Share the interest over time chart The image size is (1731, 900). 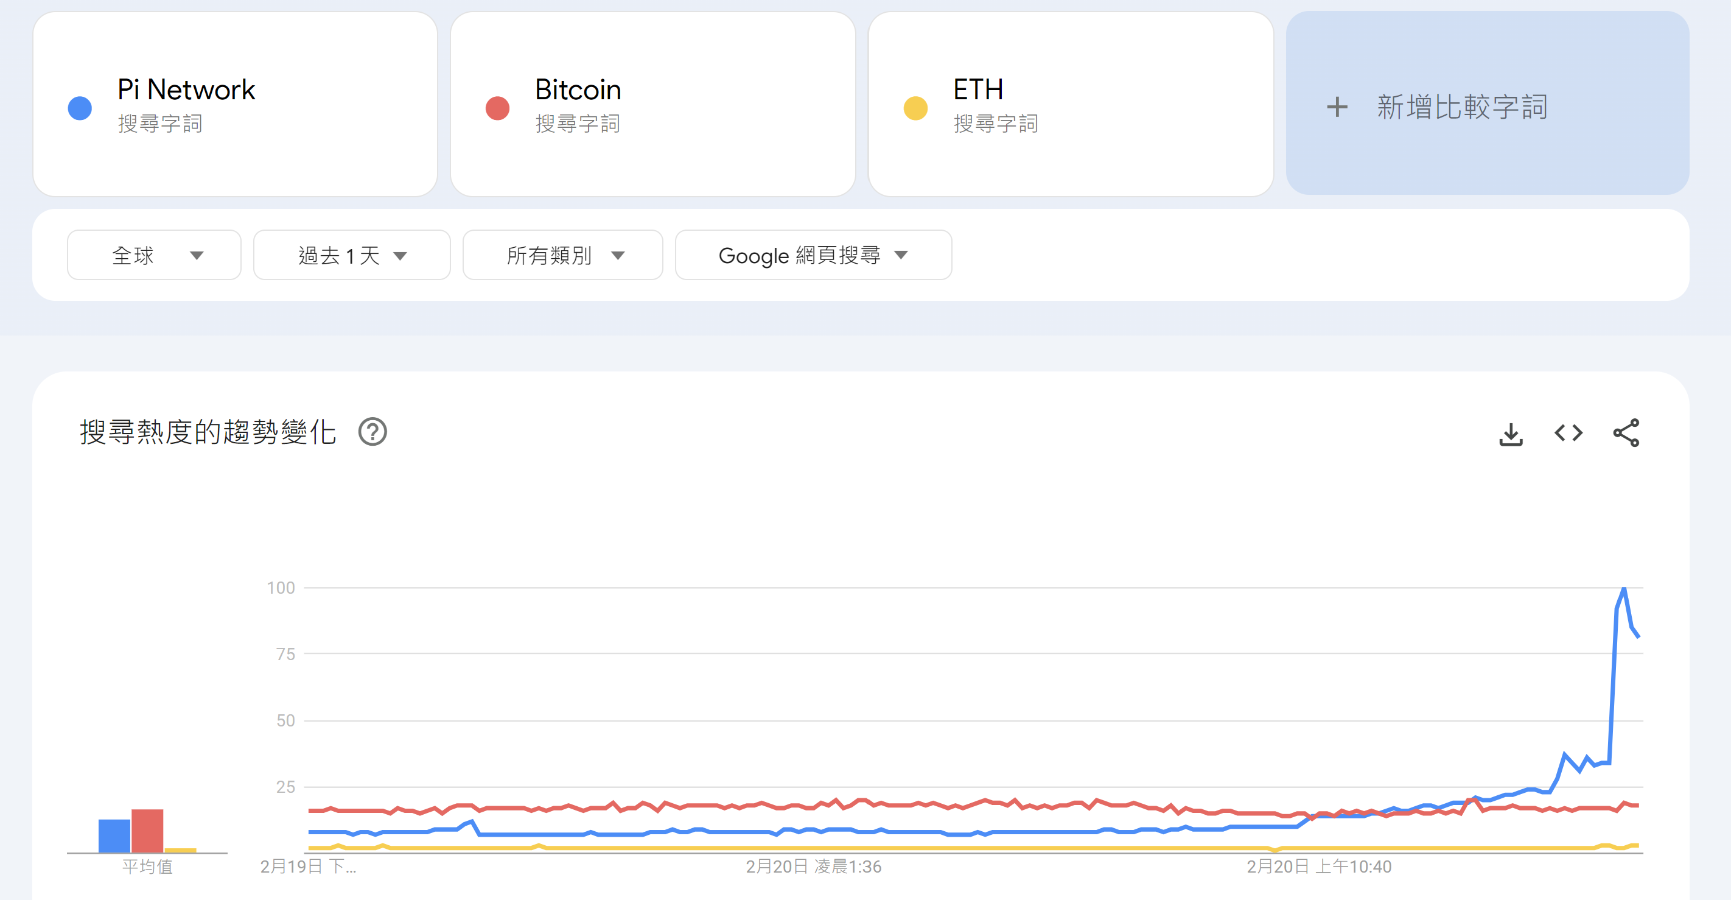[x=1626, y=433]
